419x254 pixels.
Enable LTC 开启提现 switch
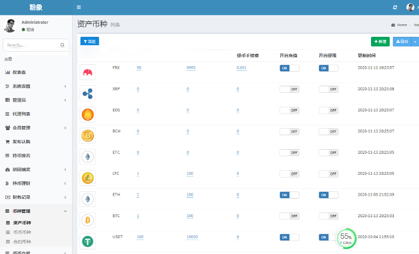point(328,174)
